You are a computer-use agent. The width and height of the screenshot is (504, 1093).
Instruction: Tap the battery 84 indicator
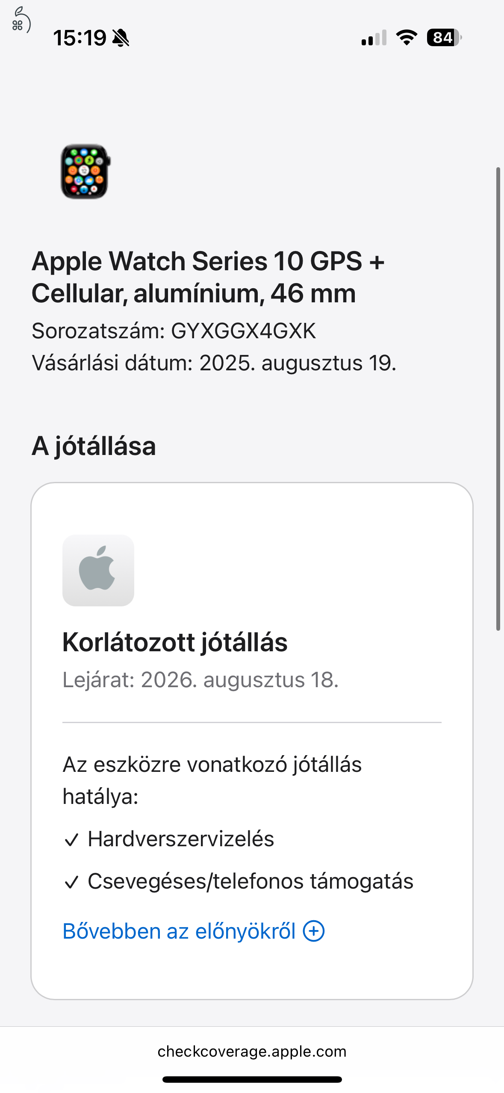tap(444, 38)
